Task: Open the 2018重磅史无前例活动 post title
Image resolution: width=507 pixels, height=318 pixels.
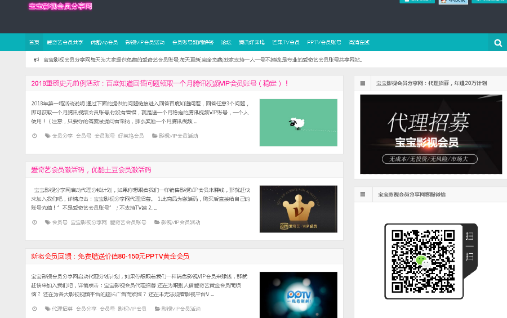Action: (x=160, y=83)
